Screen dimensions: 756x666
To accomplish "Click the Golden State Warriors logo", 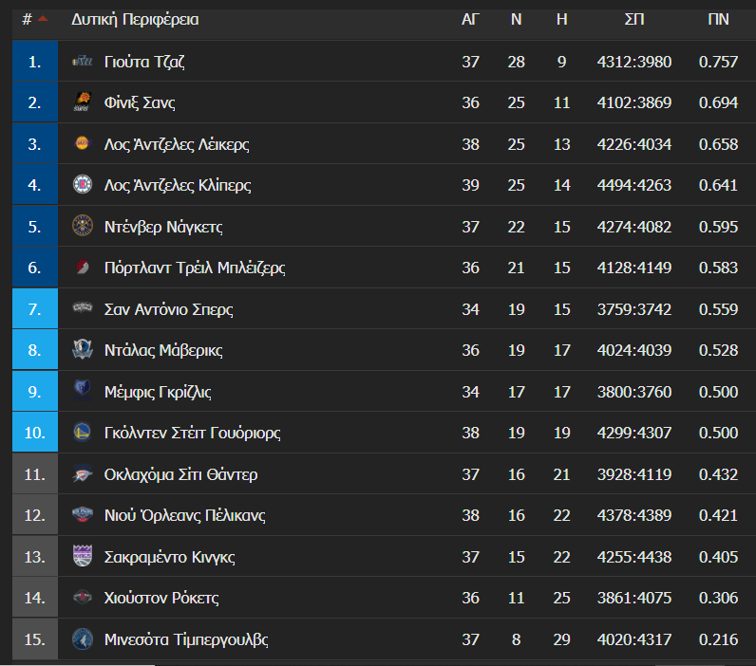I will pos(83,433).
